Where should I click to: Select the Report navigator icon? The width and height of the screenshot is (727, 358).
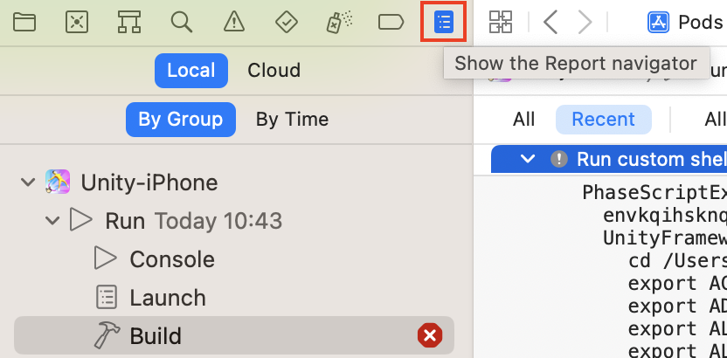pos(444,22)
